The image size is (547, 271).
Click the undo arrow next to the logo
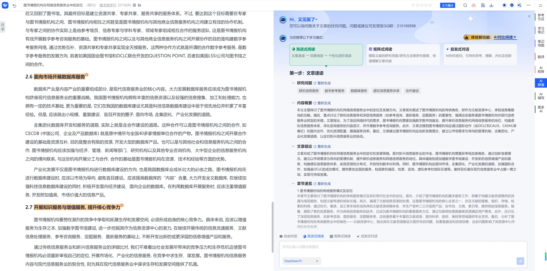tap(14, 5)
